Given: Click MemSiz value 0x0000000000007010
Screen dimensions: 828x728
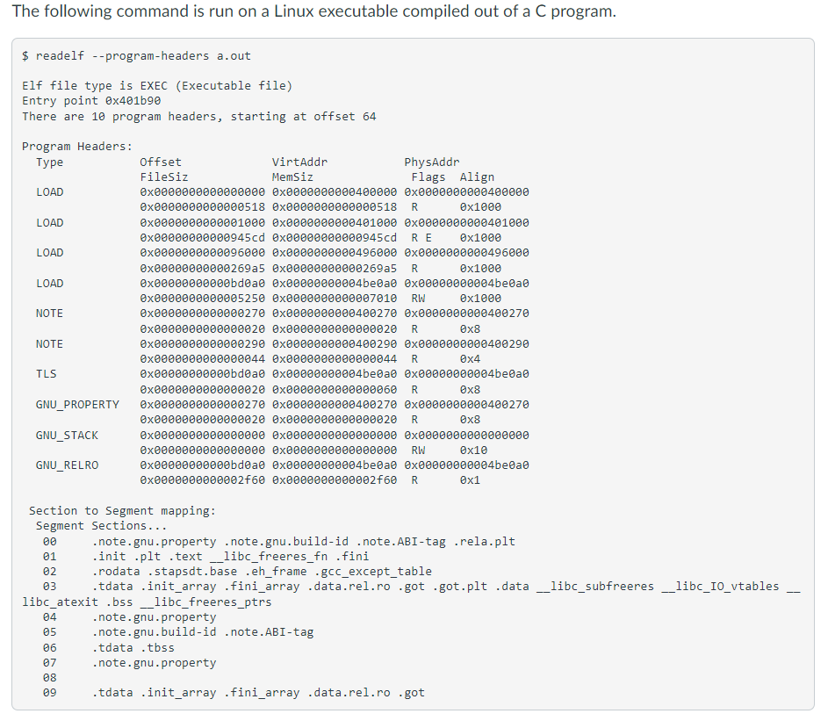Looking at the screenshot, I should pos(335,299).
